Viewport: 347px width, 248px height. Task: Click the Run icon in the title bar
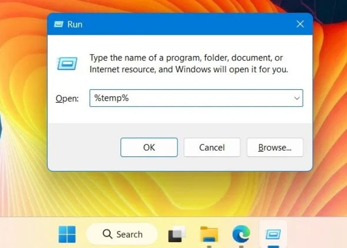[58, 24]
